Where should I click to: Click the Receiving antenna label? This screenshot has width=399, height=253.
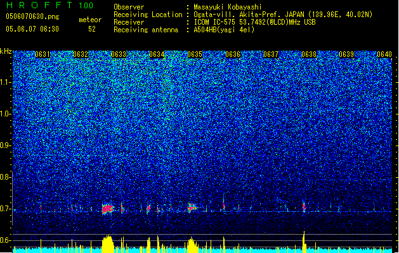click(x=146, y=30)
